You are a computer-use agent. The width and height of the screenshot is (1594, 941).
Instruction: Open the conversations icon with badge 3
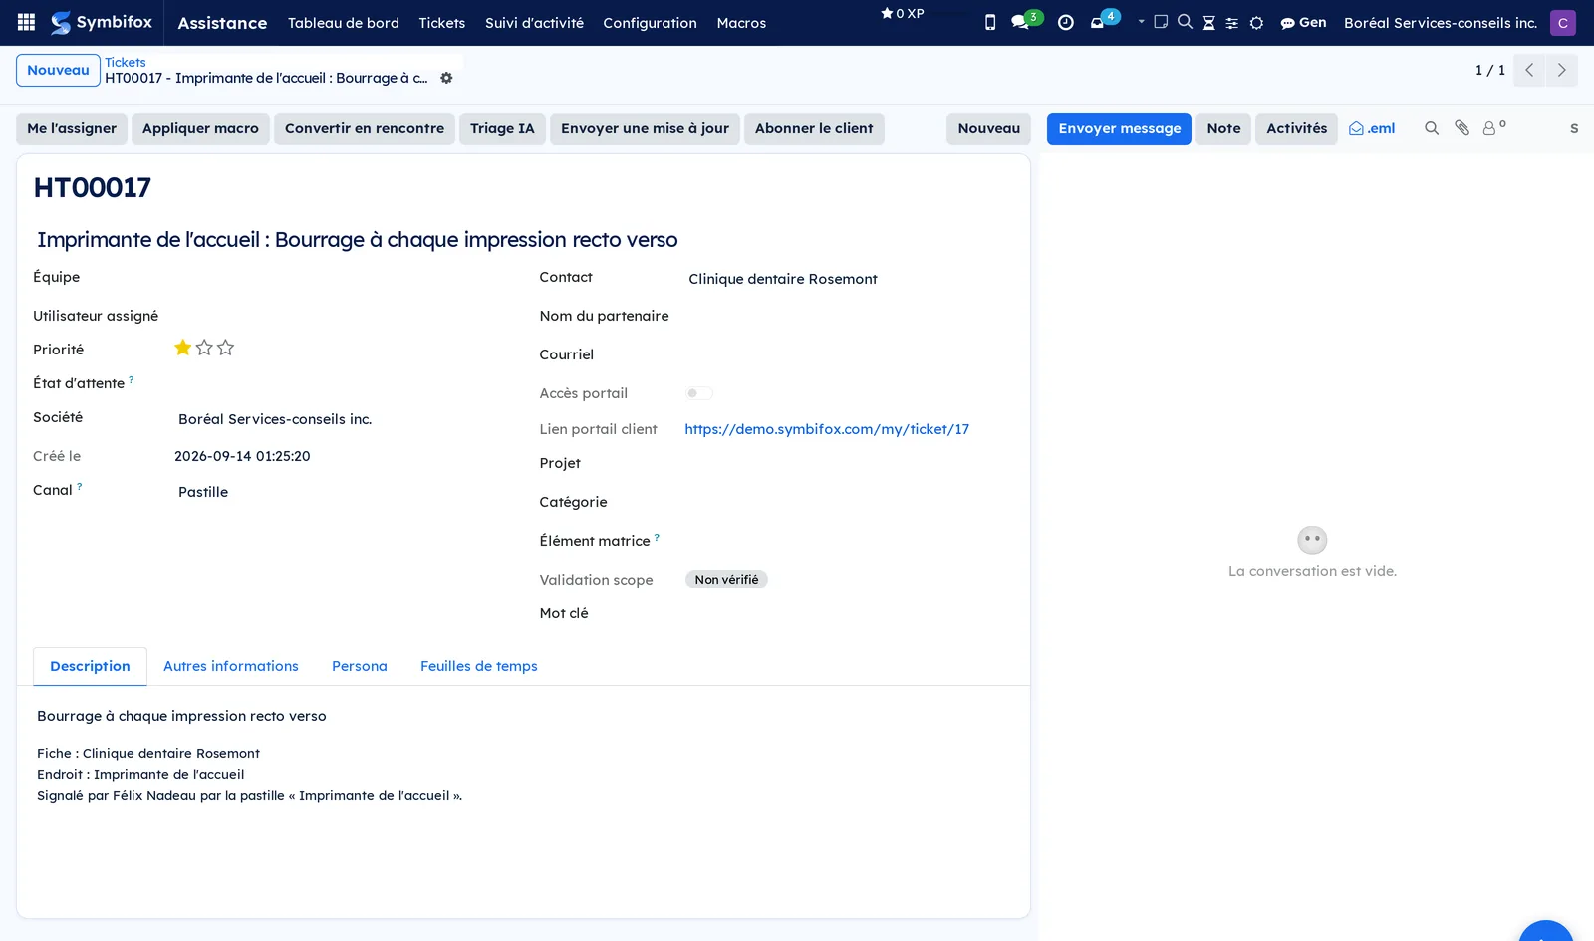[x=1021, y=22]
